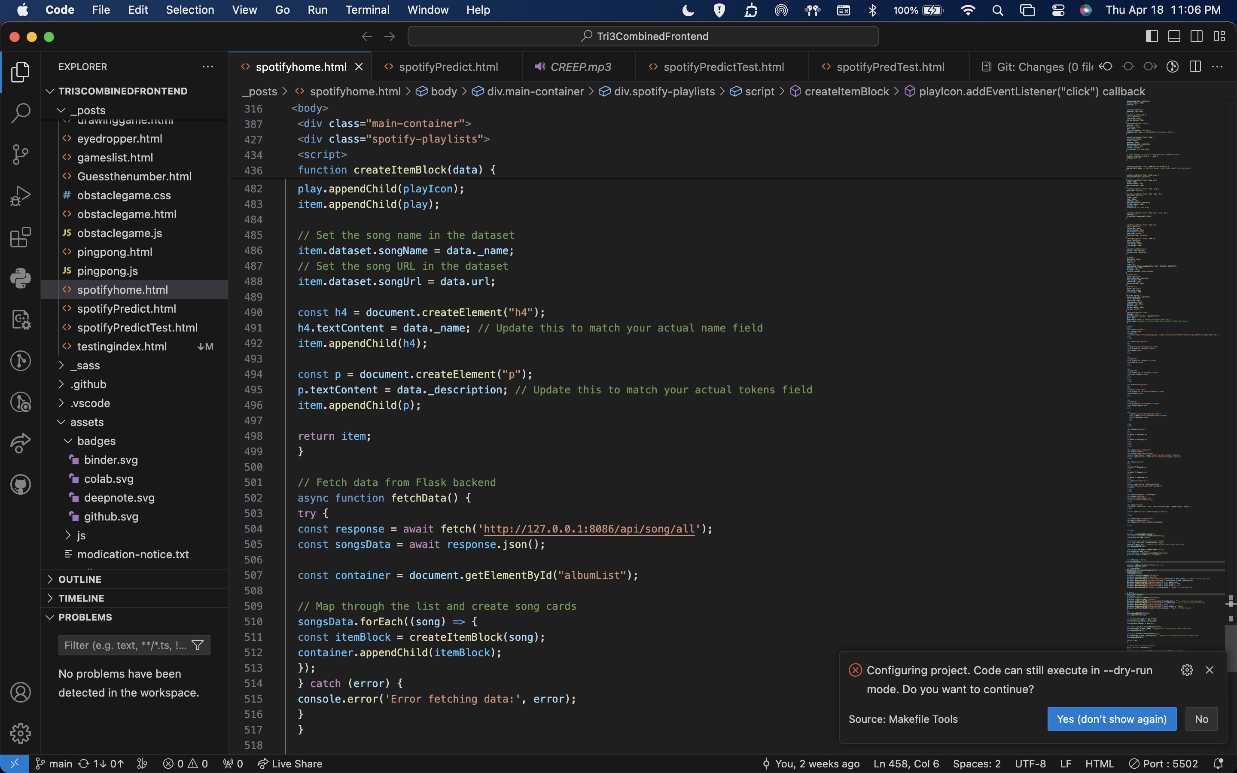The width and height of the screenshot is (1237, 773).
Task: Open macOS Control Center toggles
Action: (1058, 10)
